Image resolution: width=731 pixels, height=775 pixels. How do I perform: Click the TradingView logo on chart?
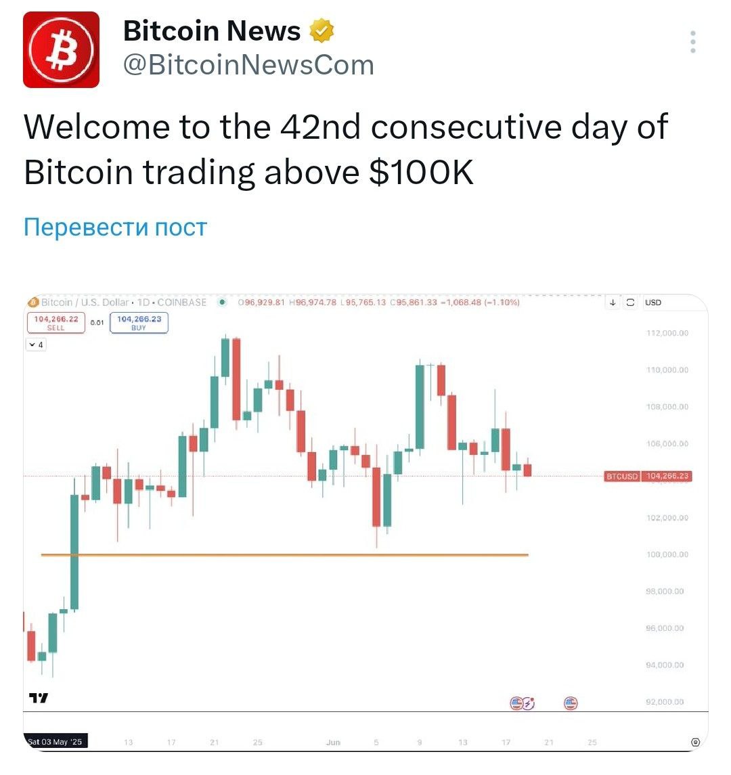click(x=38, y=698)
